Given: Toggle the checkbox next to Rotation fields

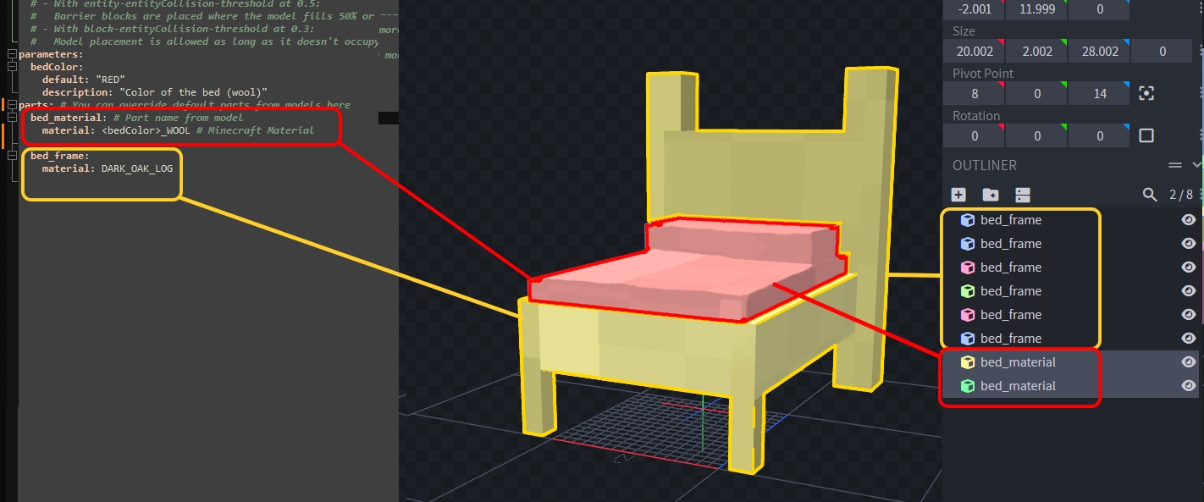Looking at the screenshot, I should (1146, 136).
